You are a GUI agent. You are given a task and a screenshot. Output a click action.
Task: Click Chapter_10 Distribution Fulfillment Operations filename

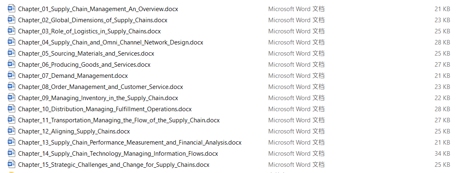point(105,109)
